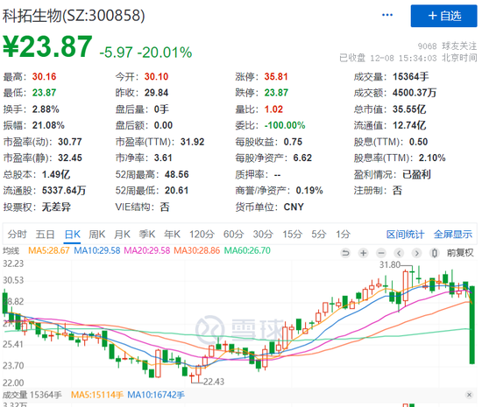Click the stock title 科拓生物(SZ:300858)

pos(74,16)
